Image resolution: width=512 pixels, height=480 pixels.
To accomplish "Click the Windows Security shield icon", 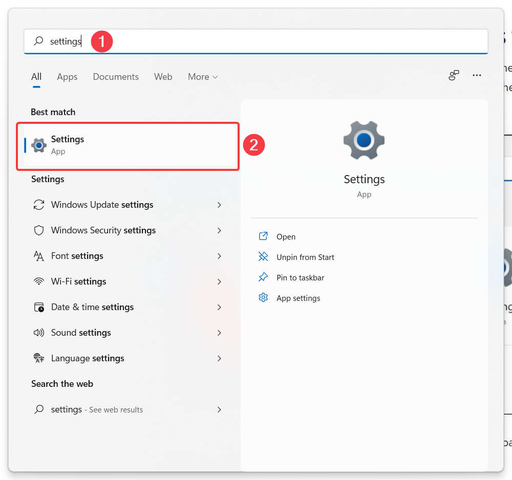I will pos(39,230).
